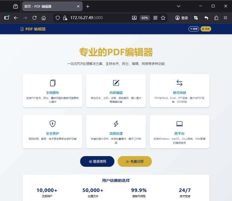The width and height of the screenshot is (232, 201).
Task: Click the browser home icon
Action: point(43,18)
